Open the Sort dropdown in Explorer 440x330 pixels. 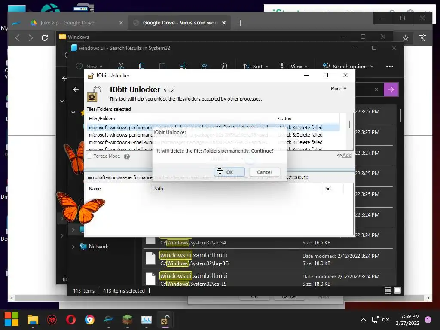[x=256, y=67]
